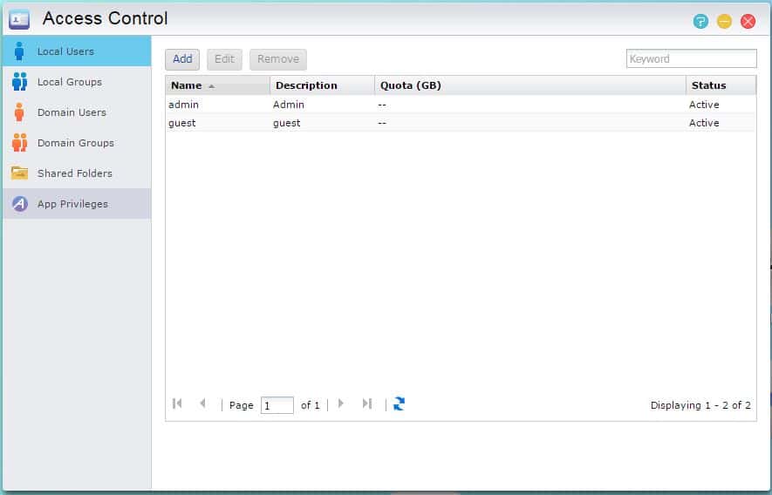
Task: Go to the first page arrow
Action: (x=177, y=404)
